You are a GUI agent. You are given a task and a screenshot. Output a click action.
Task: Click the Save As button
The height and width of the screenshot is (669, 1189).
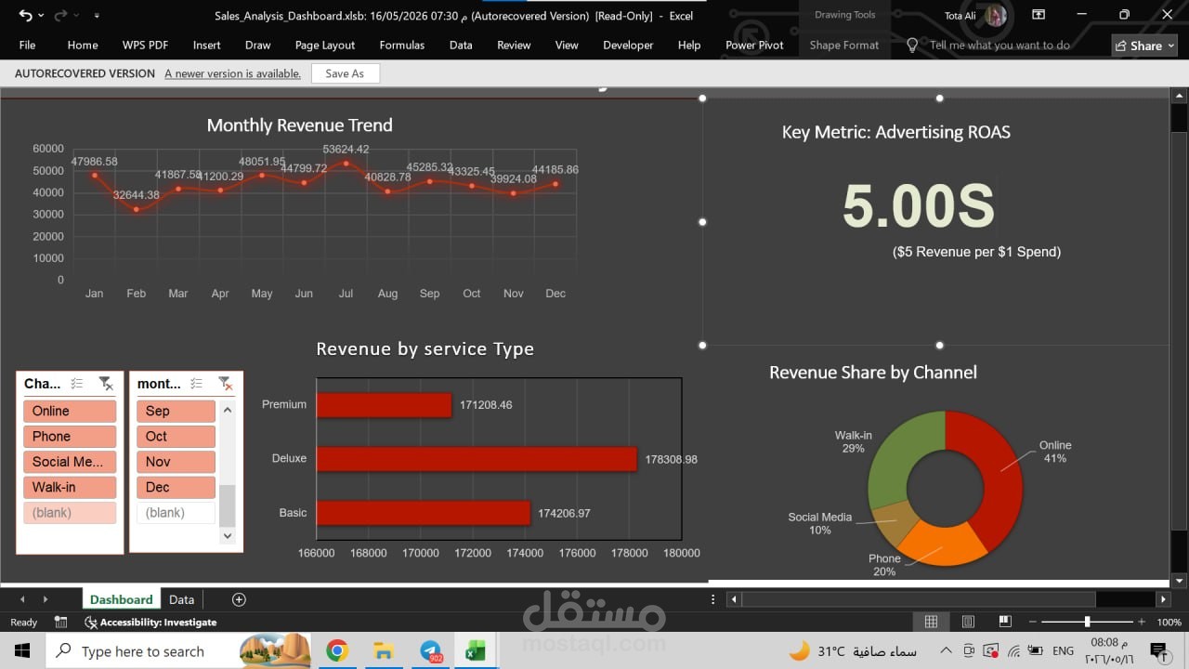[x=345, y=73]
